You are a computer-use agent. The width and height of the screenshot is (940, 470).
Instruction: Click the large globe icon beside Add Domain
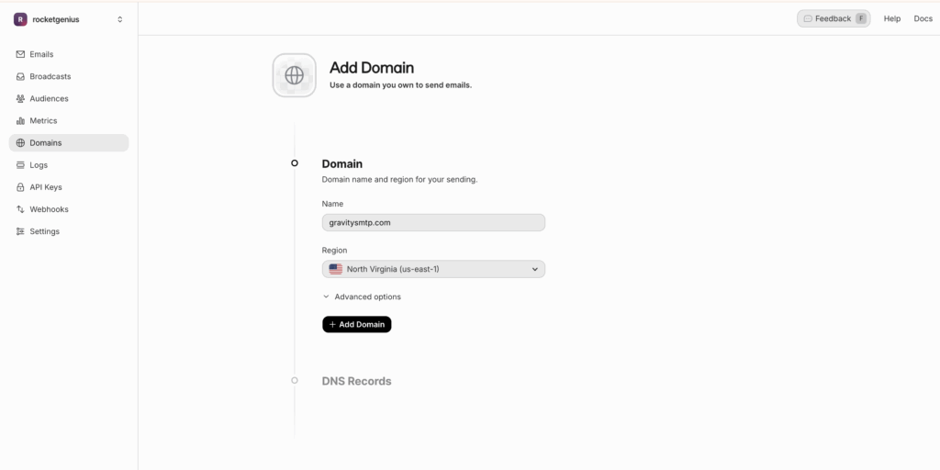295,75
